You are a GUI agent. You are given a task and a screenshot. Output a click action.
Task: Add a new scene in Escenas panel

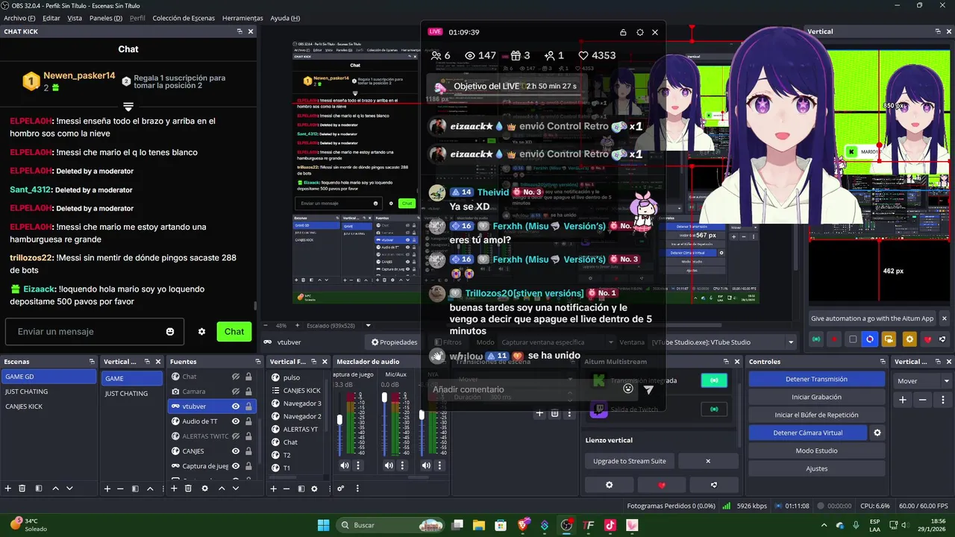pos(8,489)
